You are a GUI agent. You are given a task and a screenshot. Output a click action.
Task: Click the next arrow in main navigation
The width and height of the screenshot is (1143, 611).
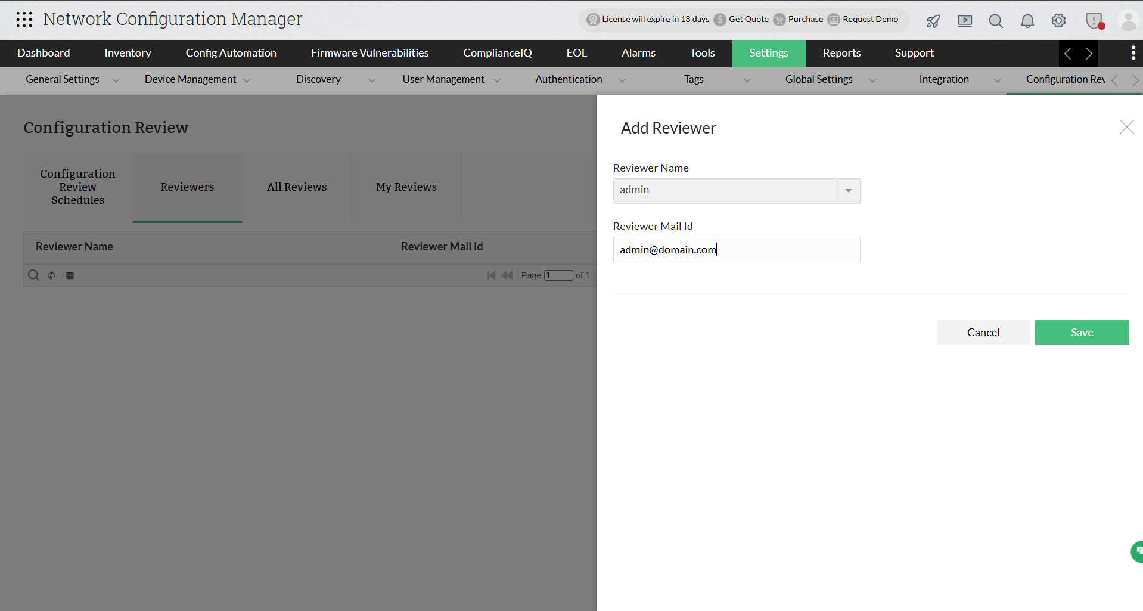click(x=1089, y=54)
